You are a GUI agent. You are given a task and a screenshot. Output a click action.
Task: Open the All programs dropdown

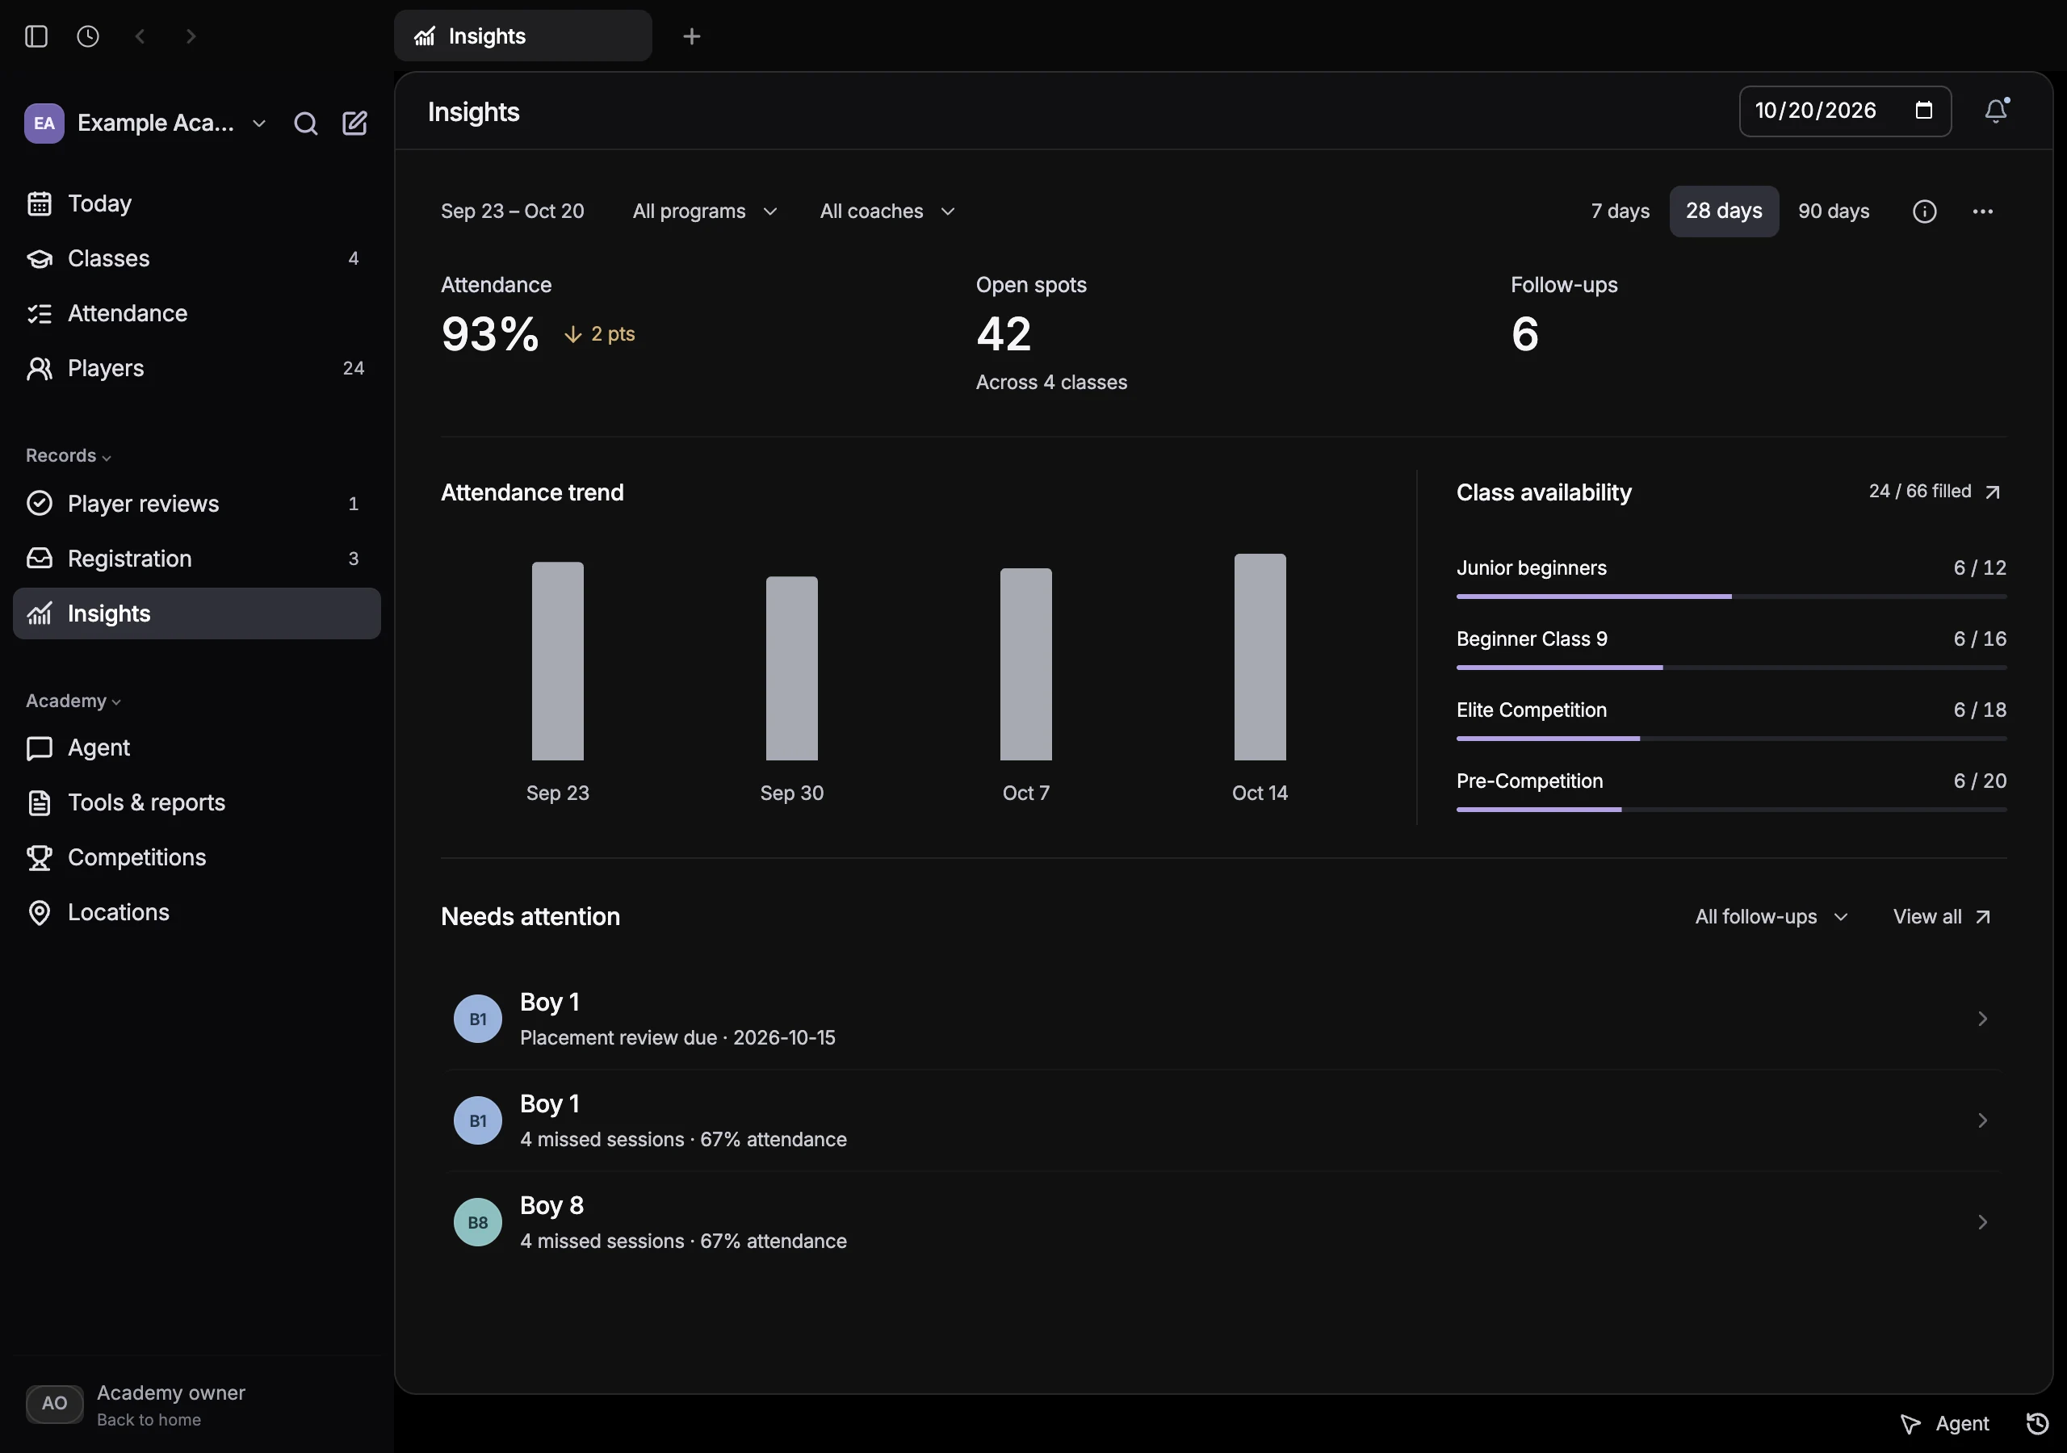tap(705, 211)
